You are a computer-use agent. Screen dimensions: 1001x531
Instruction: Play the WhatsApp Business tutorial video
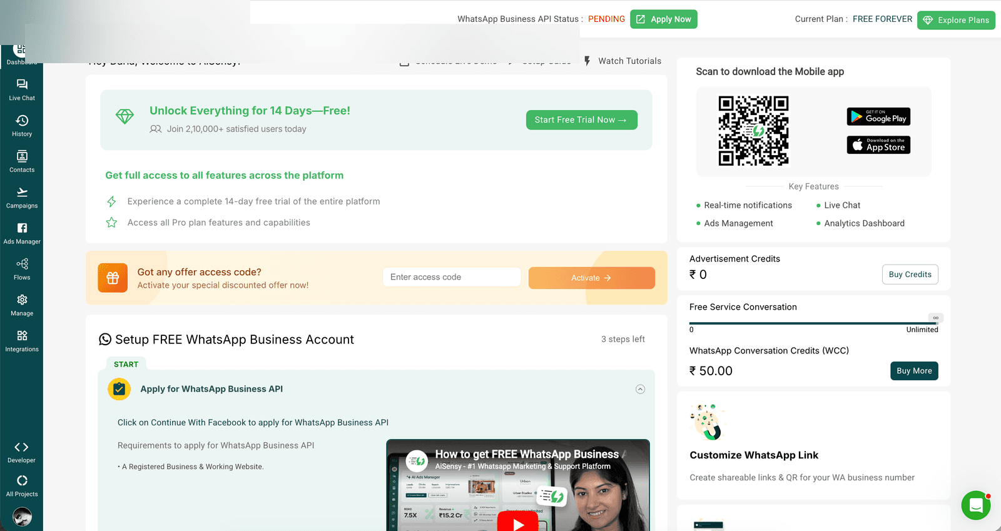518,522
